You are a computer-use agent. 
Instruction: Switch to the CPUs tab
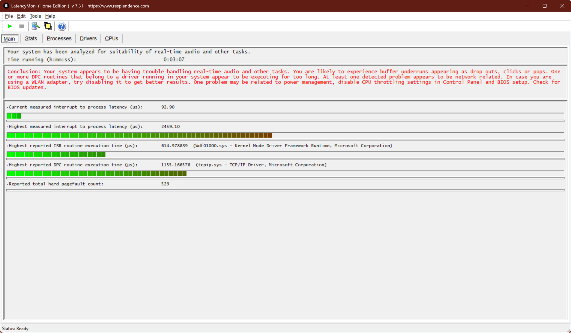coord(111,39)
